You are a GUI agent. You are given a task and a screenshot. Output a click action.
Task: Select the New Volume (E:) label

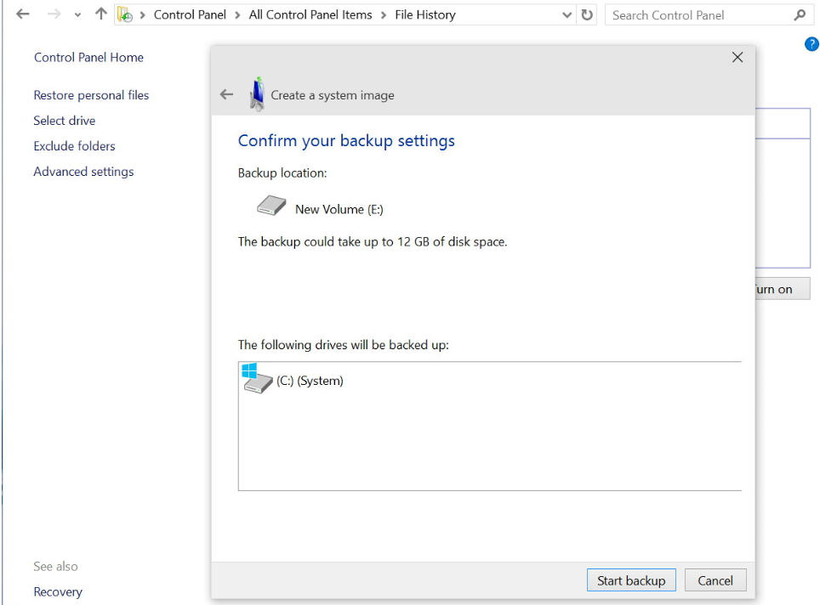point(339,210)
